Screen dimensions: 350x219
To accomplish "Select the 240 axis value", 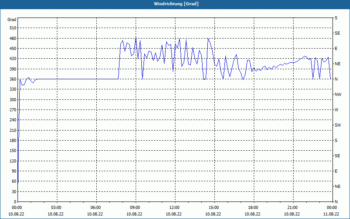I will tap(13, 120).
